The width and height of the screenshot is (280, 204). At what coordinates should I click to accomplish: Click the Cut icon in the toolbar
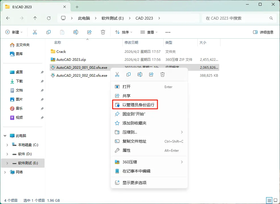point(35,32)
